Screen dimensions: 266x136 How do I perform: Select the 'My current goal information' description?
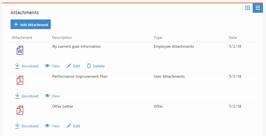tap(76, 46)
